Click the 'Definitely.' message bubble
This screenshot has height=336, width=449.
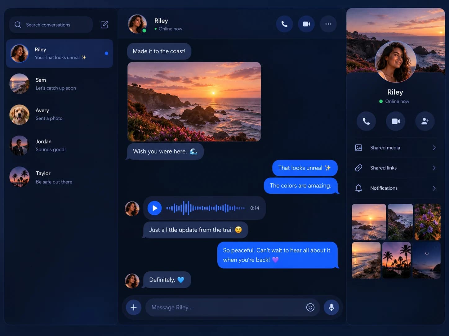tap(167, 280)
